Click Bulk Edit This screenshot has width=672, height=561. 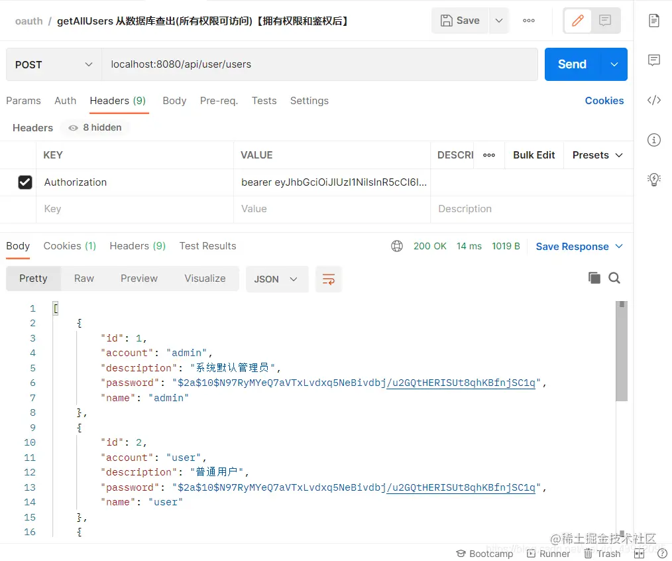click(x=534, y=155)
